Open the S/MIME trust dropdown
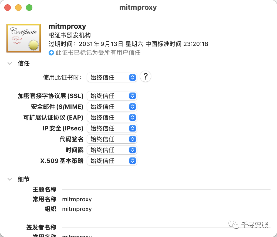The width and height of the screenshot is (277, 237). point(112,107)
